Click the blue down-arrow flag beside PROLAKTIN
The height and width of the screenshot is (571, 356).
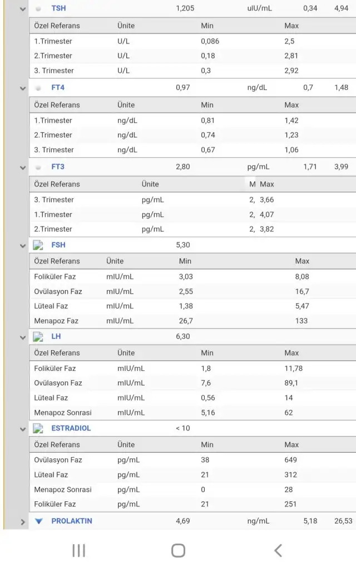coord(38,521)
